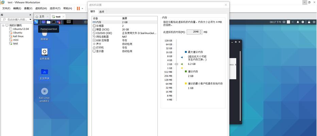Select the 声卡 sound card row
Image resolution: width=317 pixels, height=136 pixels.
[124, 44]
